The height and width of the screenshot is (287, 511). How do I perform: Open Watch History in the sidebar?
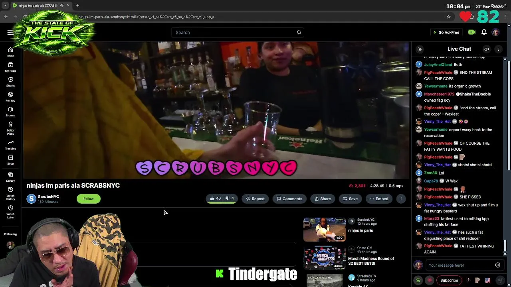pyautogui.click(x=10, y=193)
